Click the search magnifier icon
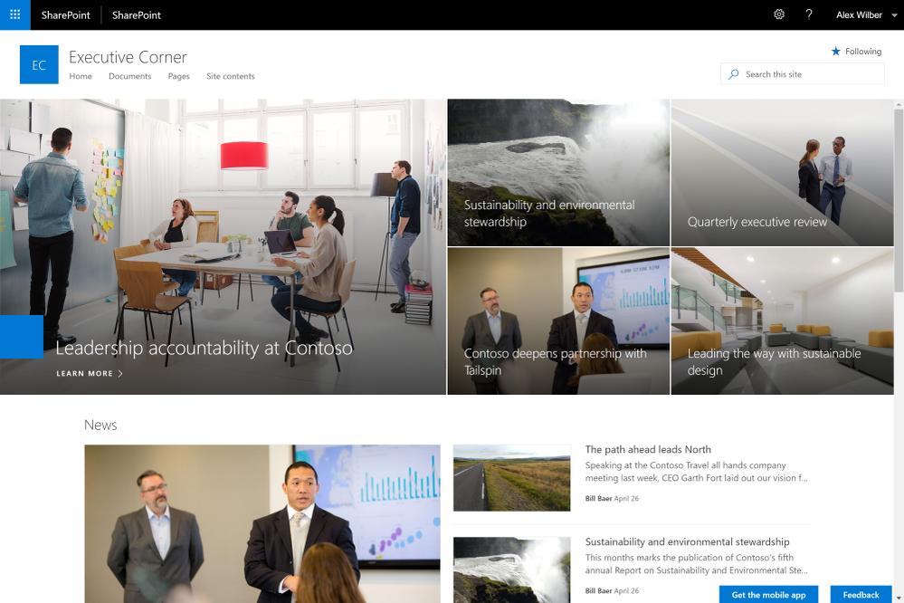The image size is (904, 603). [x=733, y=74]
